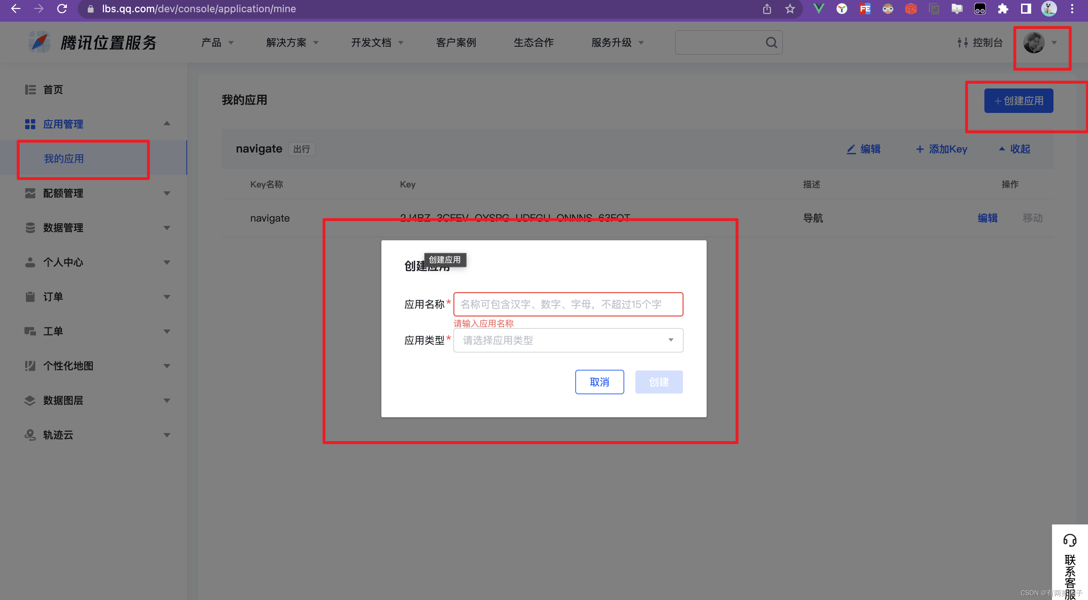The height and width of the screenshot is (600, 1088).
Task: Open the browser extensions puzzle icon
Action: 1003,9
